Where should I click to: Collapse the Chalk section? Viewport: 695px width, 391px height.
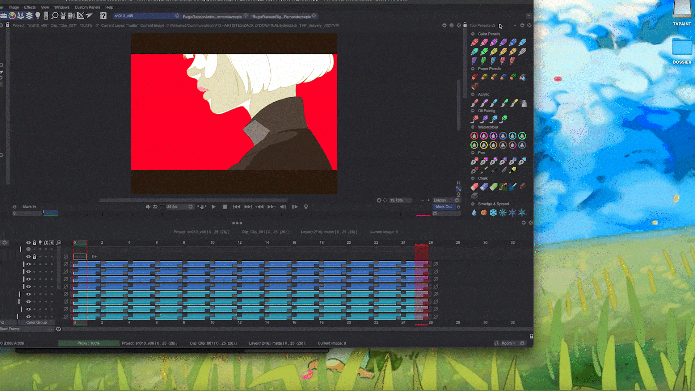pos(473,178)
